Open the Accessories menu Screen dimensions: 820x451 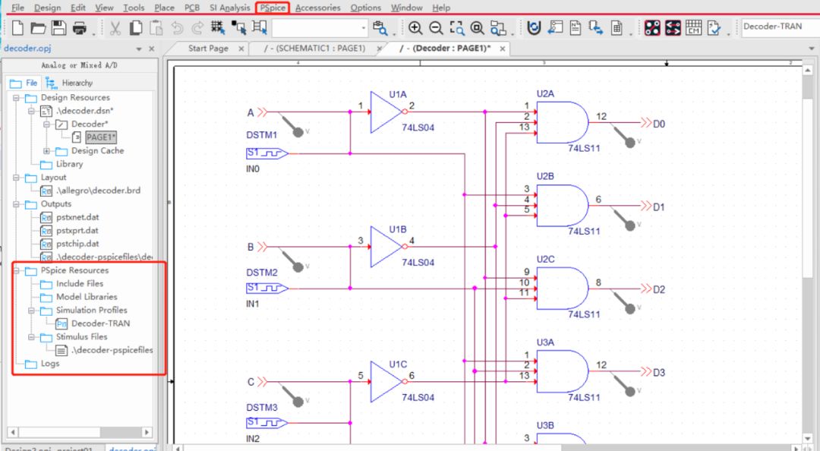tap(317, 8)
